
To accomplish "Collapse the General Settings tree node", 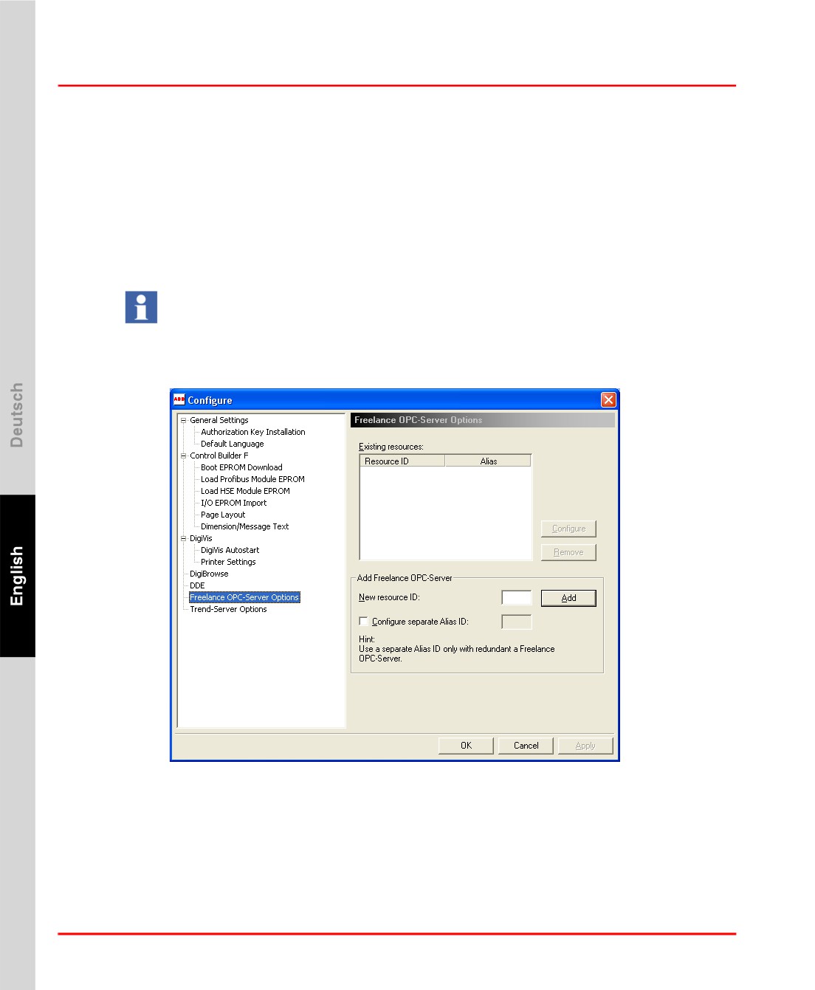I will pos(184,420).
